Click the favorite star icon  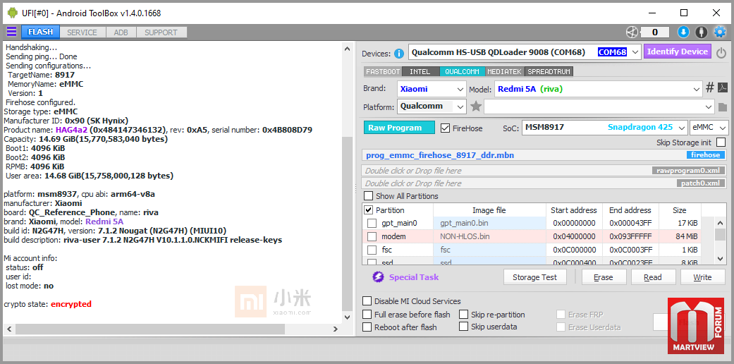click(x=476, y=107)
